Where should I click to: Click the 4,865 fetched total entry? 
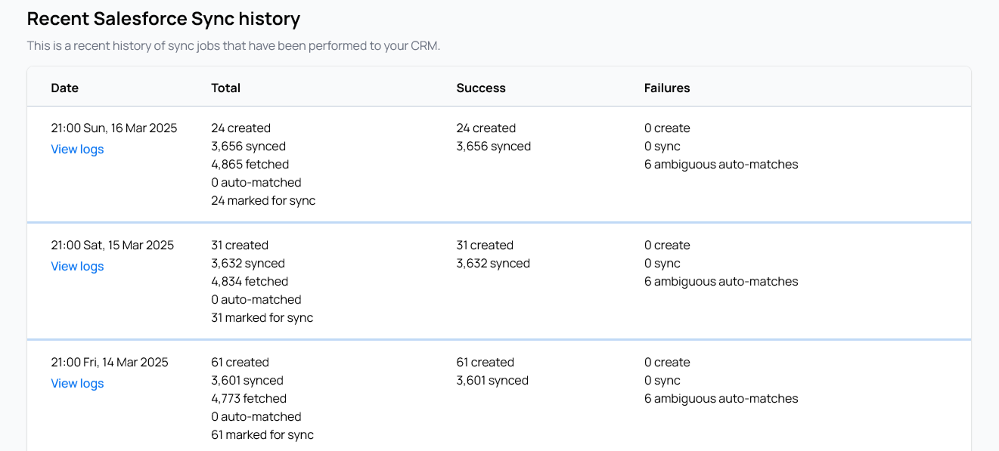(x=250, y=165)
